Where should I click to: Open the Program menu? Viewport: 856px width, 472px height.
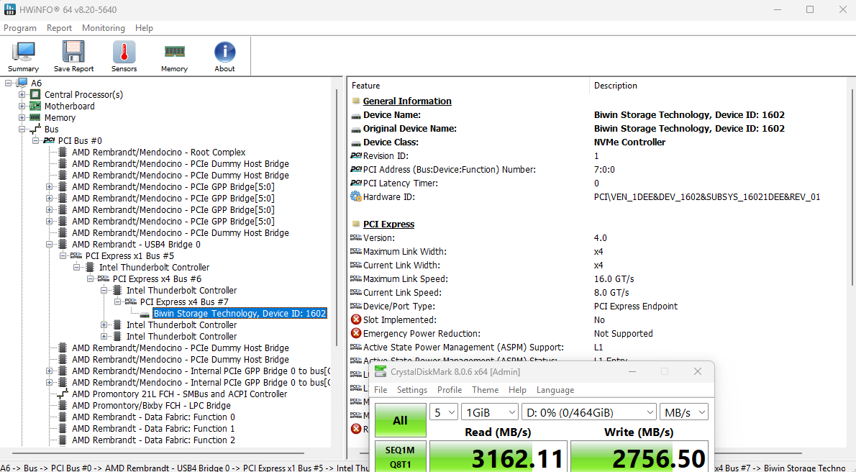pos(20,28)
